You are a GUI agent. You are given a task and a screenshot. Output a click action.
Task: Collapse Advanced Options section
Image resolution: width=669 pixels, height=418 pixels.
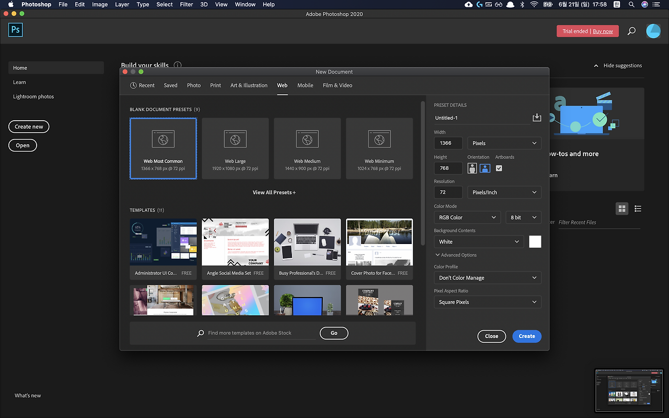(x=456, y=255)
